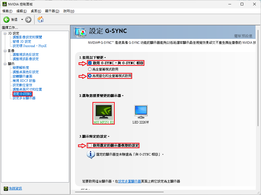
Task: Click the 影像 category label
Action: coord(11,51)
